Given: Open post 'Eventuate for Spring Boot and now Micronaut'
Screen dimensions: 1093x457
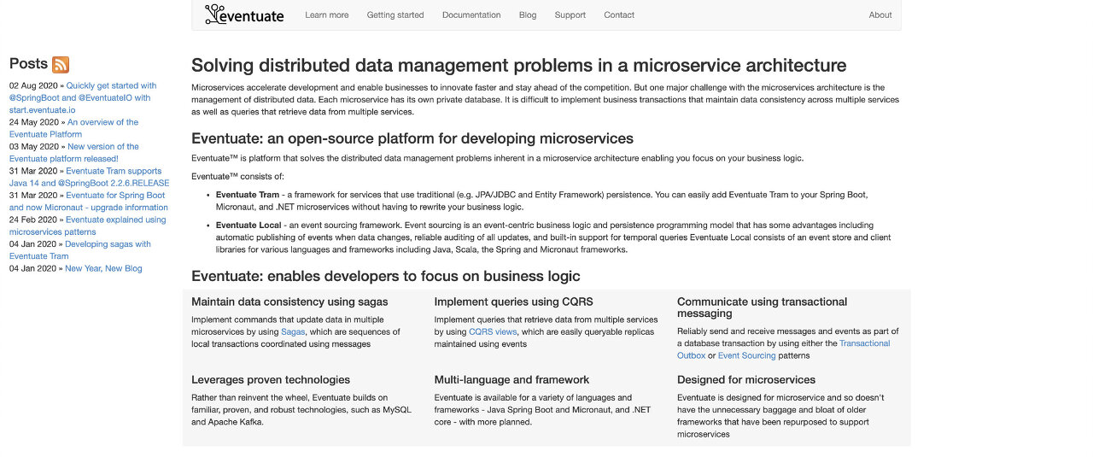Looking at the screenshot, I should point(89,201).
